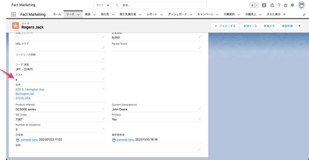Image resolution: width=309 pixels, height=160 pixels.
Task: Click the navigation bar edit pencil icon
Action: 304,14
